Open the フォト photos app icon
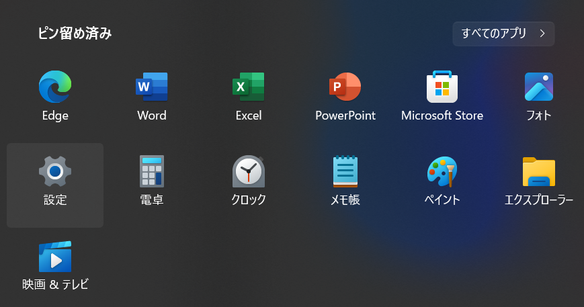 [x=539, y=87]
